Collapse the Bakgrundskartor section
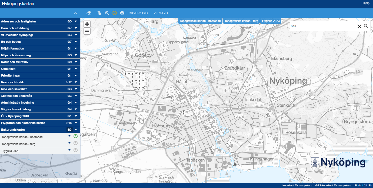The image size is (373, 188). (76, 130)
